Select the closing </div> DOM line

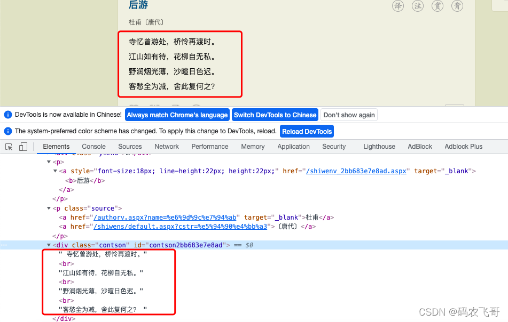click(64, 319)
